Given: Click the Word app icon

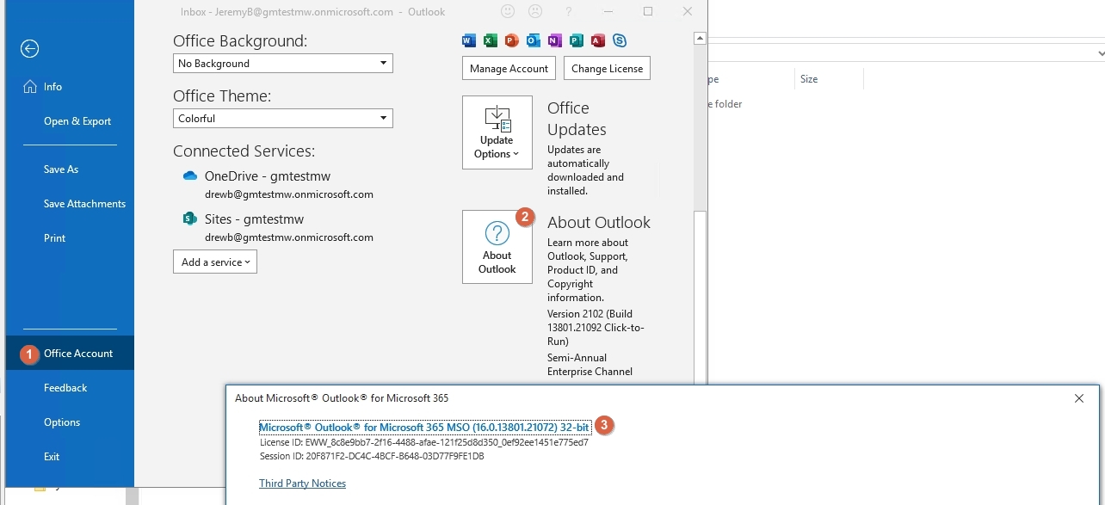Looking at the screenshot, I should tap(469, 40).
